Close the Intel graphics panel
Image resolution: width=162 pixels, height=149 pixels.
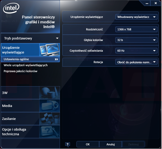[x=156, y=3]
